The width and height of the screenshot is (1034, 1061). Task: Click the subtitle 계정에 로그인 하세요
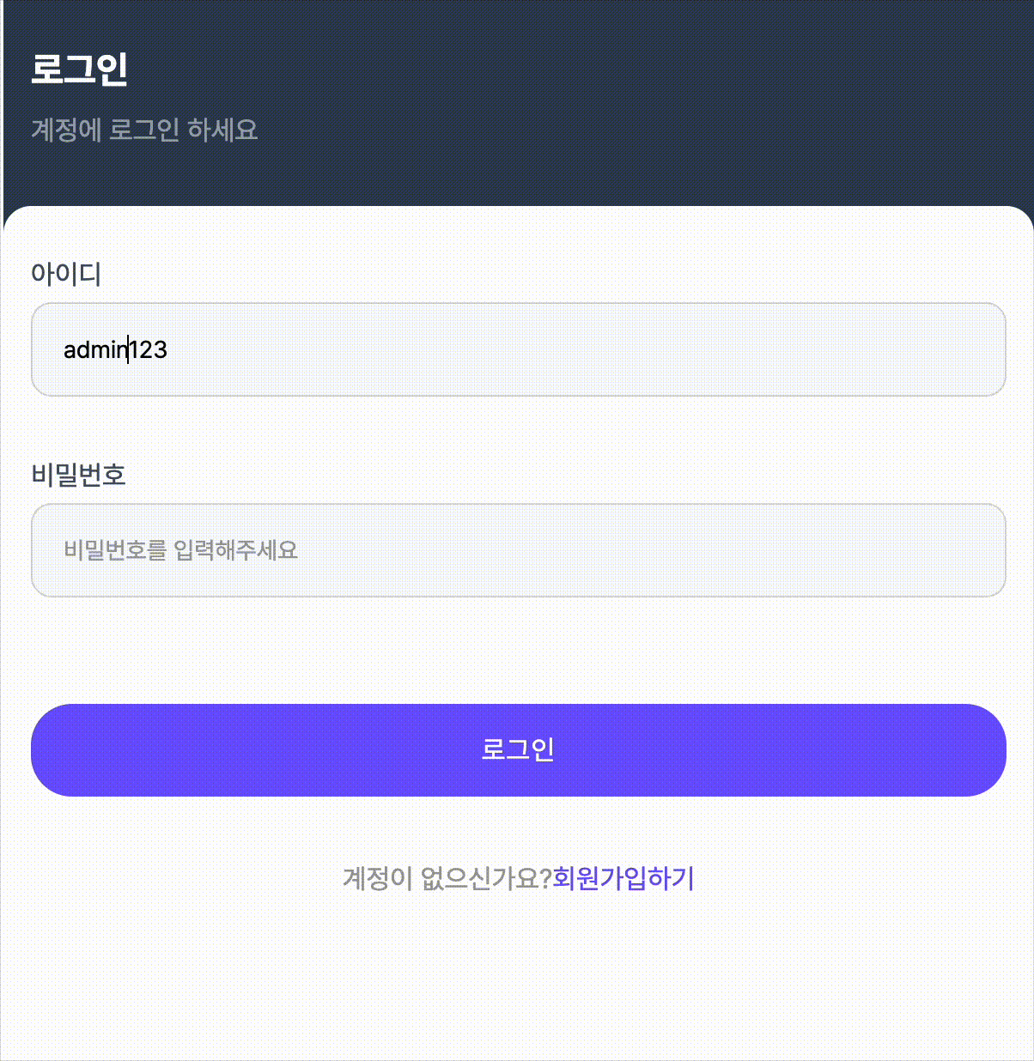tap(144, 130)
